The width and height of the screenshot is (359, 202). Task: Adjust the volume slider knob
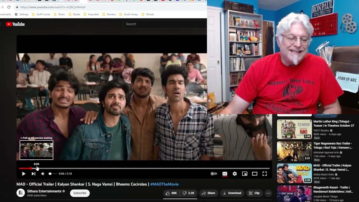click(50, 174)
